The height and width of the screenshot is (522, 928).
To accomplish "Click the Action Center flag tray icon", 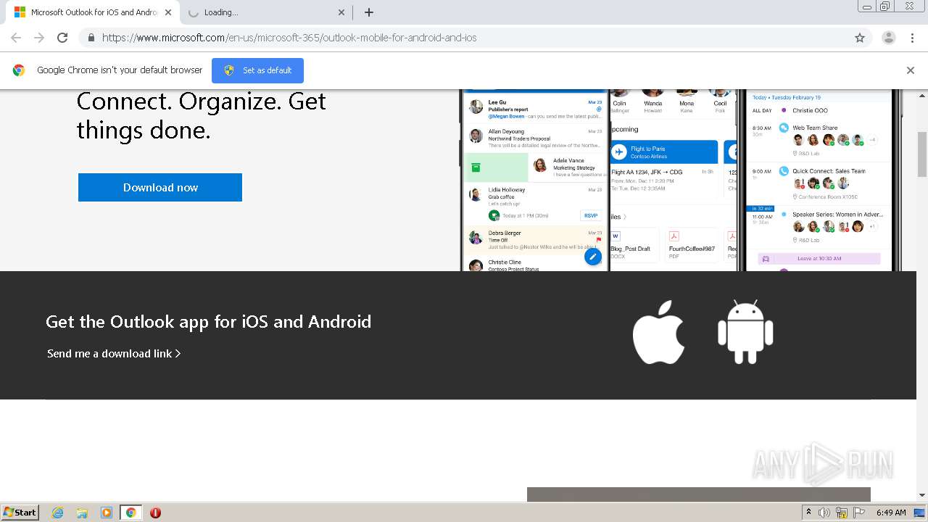I will [859, 513].
